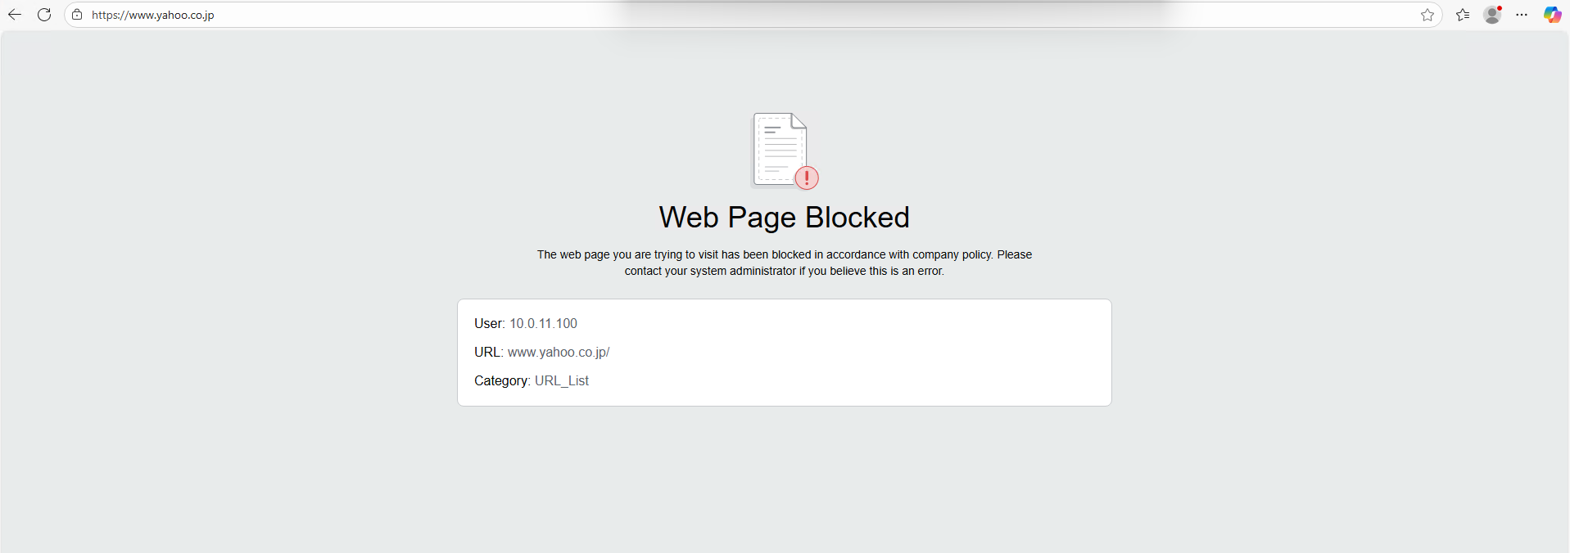This screenshot has height=553, width=1570.
Task: Click the red exclamation warning badge
Action: pyautogui.click(x=807, y=178)
